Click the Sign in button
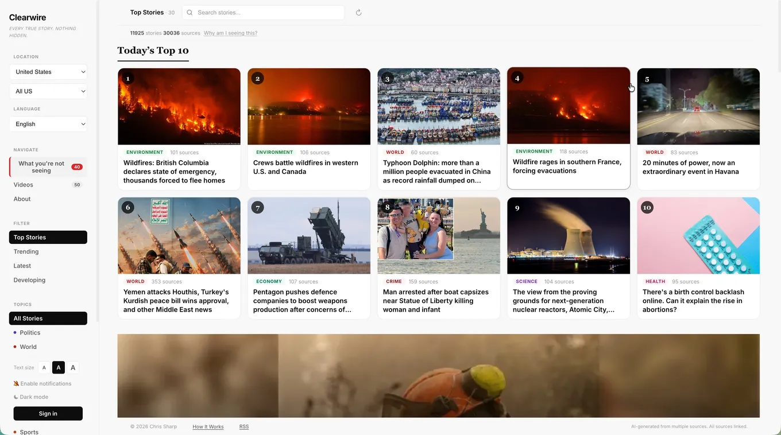The width and height of the screenshot is (781, 435). click(x=48, y=413)
